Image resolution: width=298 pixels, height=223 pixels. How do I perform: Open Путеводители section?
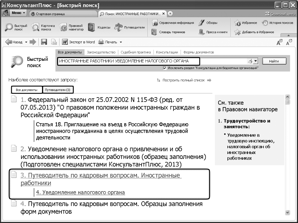[x=129, y=27]
